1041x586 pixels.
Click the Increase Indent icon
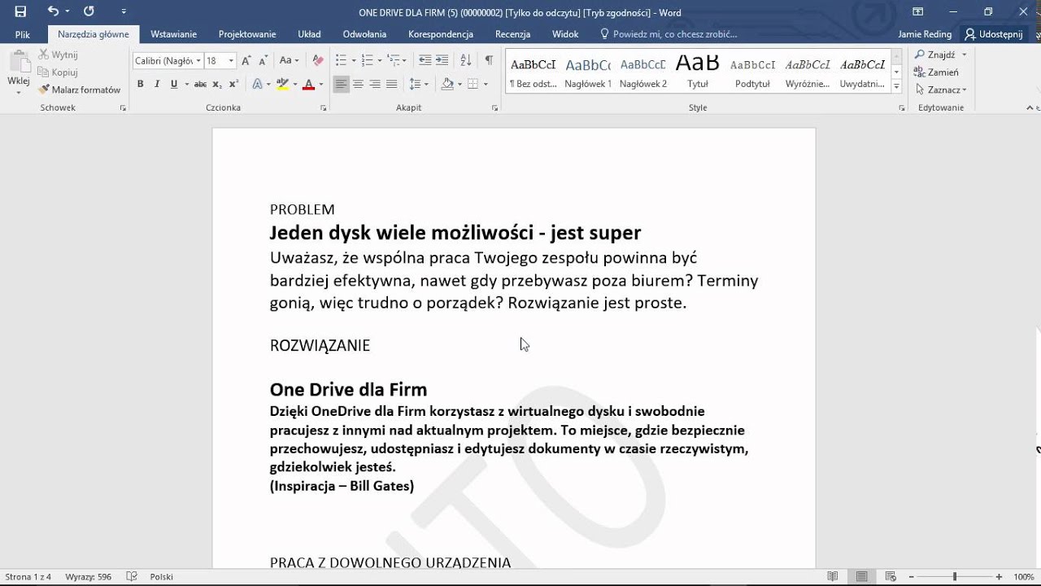(x=442, y=61)
